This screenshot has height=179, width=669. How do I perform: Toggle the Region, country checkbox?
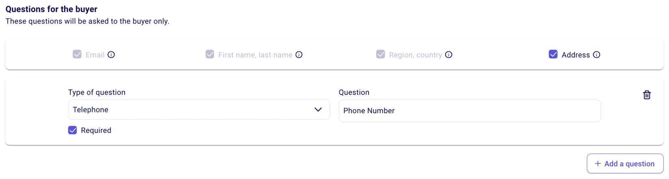pyautogui.click(x=380, y=54)
